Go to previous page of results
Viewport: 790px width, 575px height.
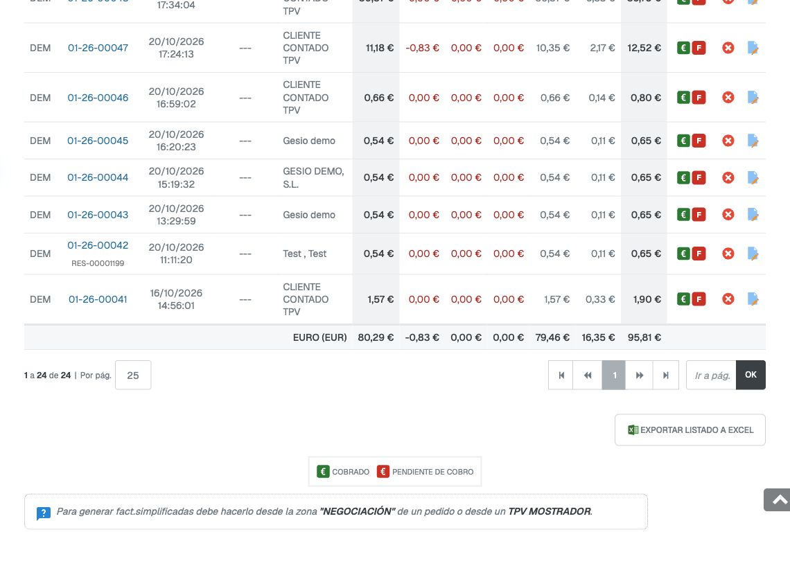pyautogui.click(x=588, y=375)
